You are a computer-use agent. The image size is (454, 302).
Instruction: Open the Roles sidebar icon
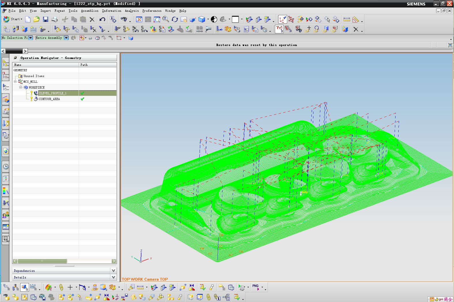coord(5,215)
